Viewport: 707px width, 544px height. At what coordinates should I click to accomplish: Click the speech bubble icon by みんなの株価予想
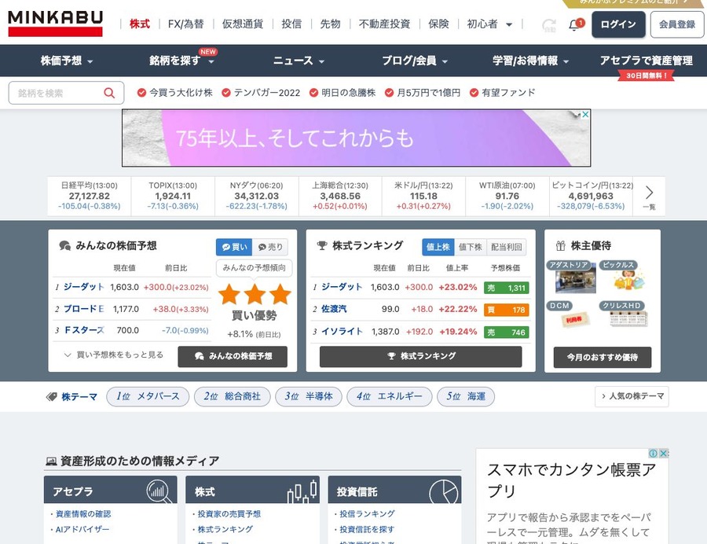pos(65,246)
